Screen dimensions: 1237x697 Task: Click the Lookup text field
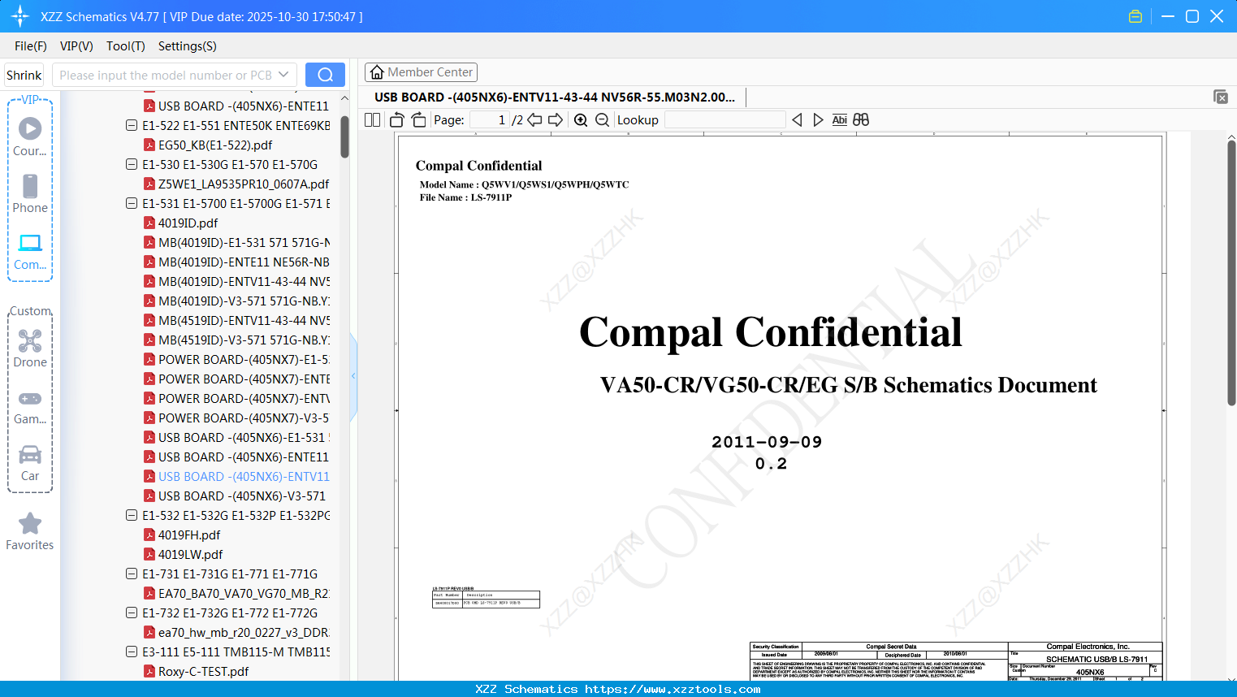724,119
